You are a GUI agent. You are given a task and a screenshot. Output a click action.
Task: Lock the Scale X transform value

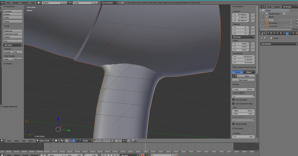pos(253,44)
